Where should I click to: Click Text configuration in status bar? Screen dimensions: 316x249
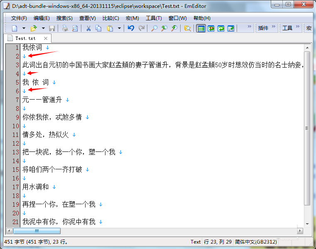point(196,242)
